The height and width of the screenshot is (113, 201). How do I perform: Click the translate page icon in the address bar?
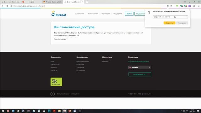pos(168,6)
